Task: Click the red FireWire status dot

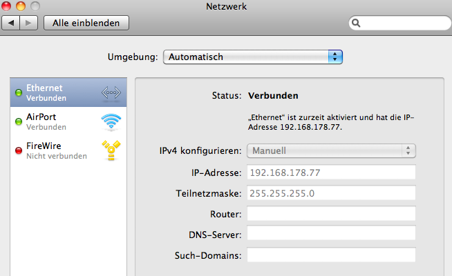Action: click(x=19, y=151)
